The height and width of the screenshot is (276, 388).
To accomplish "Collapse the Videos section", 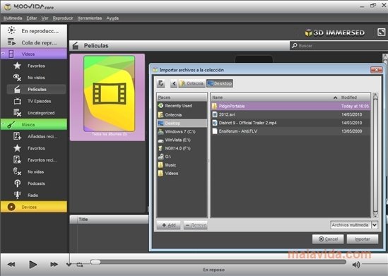I will [x=4, y=54].
